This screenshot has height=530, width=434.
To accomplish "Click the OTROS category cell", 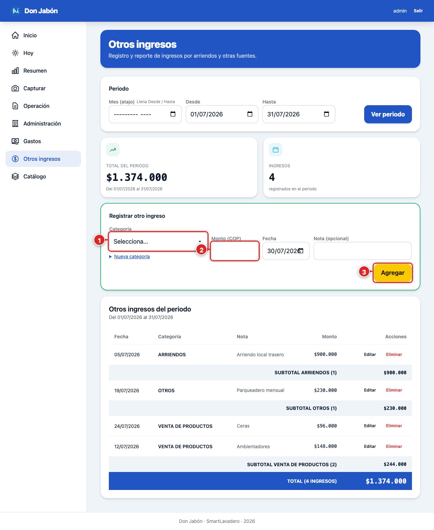I will (x=166, y=391).
